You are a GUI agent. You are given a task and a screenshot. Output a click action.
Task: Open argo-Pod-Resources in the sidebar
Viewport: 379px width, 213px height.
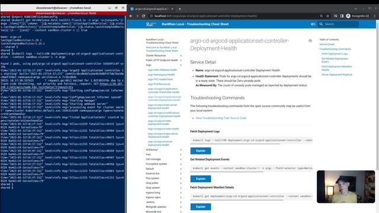pyautogui.click(x=159, y=84)
